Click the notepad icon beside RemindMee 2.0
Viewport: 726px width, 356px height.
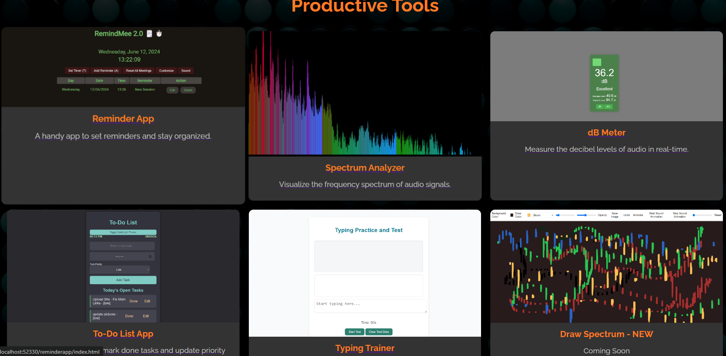[150, 34]
